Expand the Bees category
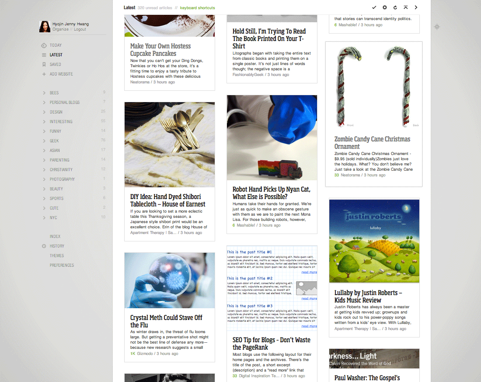Screen dimensions: 481x382 click(44, 93)
